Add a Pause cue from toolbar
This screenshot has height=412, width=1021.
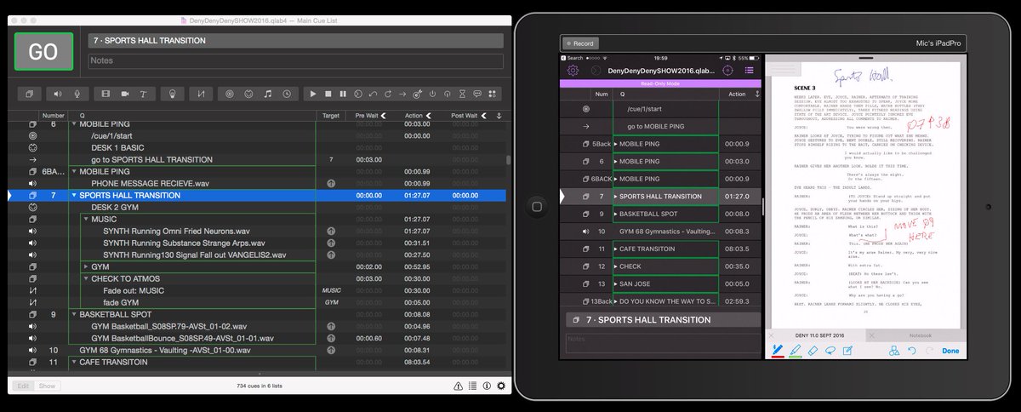tap(343, 94)
